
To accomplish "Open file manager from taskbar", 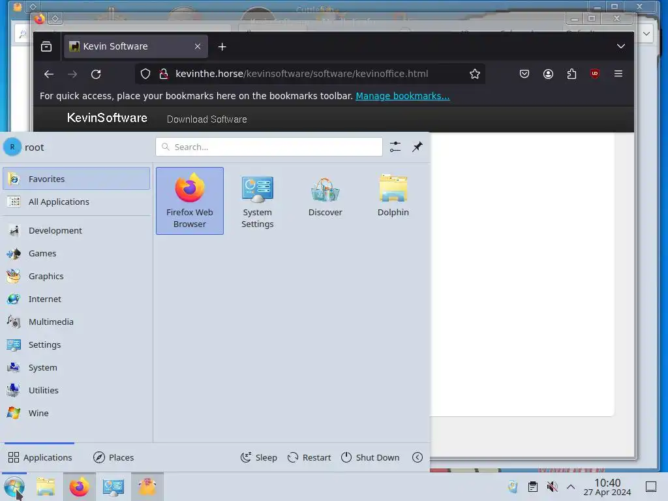I will (x=46, y=487).
